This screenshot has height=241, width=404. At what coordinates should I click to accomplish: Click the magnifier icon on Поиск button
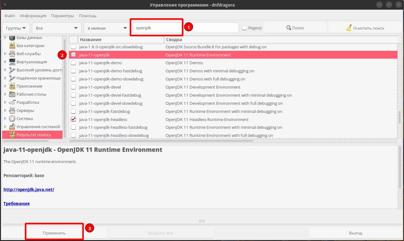coord(289,28)
